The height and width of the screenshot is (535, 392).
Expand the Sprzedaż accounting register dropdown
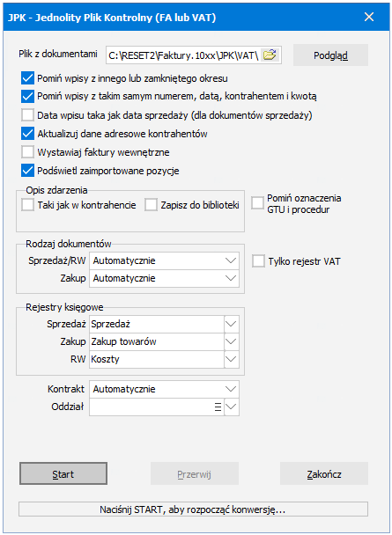coord(232,324)
